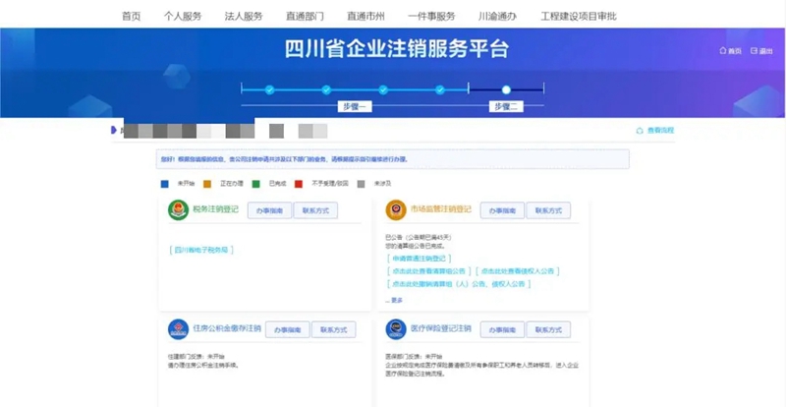The width and height of the screenshot is (786, 407).
Task: Open the 法人服务 menu item
Action: (x=244, y=16)
